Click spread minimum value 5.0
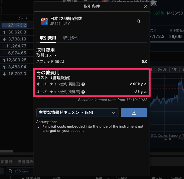 (x=144, y=61)
